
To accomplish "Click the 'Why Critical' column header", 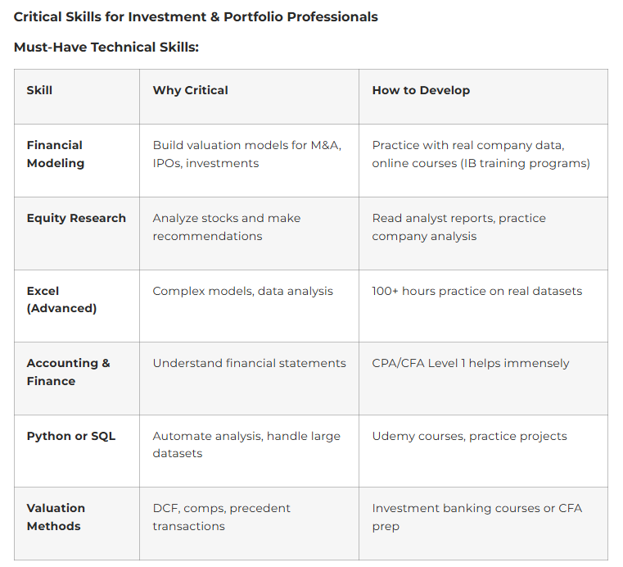I will [x=190, y=90].
